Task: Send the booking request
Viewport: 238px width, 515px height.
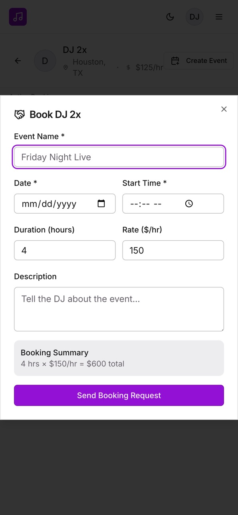Action: coord(119,395)
